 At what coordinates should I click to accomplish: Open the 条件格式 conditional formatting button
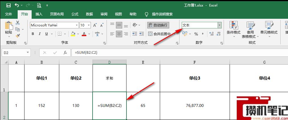coord(234,29)
